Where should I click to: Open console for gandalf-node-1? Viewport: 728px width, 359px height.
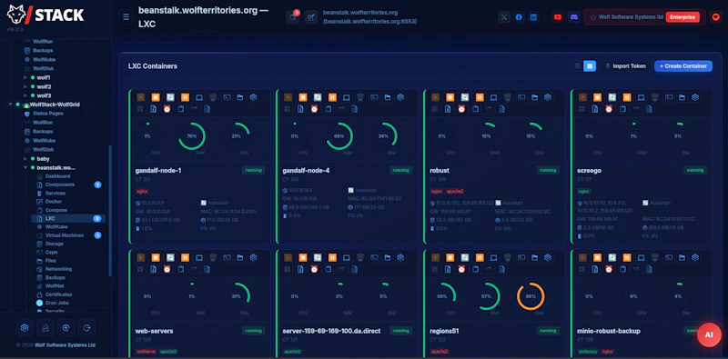[x=199, y=97]
